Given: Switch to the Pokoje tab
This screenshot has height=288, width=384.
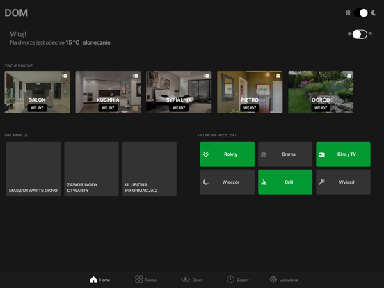Looking at the screenshot, I should (145, 280).
